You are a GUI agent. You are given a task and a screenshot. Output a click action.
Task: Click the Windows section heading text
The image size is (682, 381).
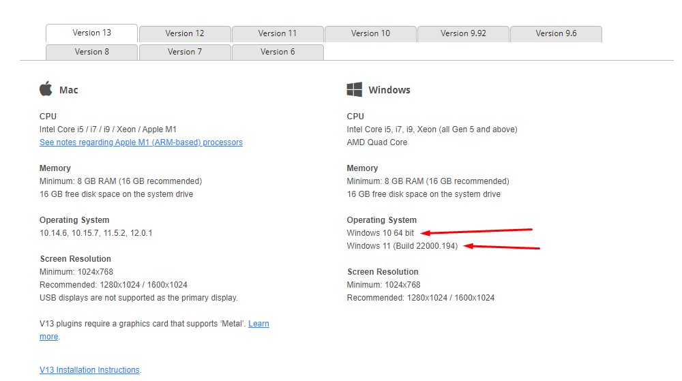[389, 90]
